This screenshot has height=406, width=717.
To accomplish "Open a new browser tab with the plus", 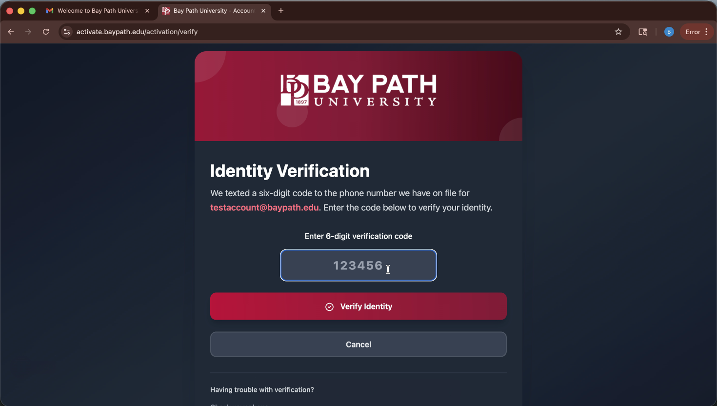I will tap(280, 11).
